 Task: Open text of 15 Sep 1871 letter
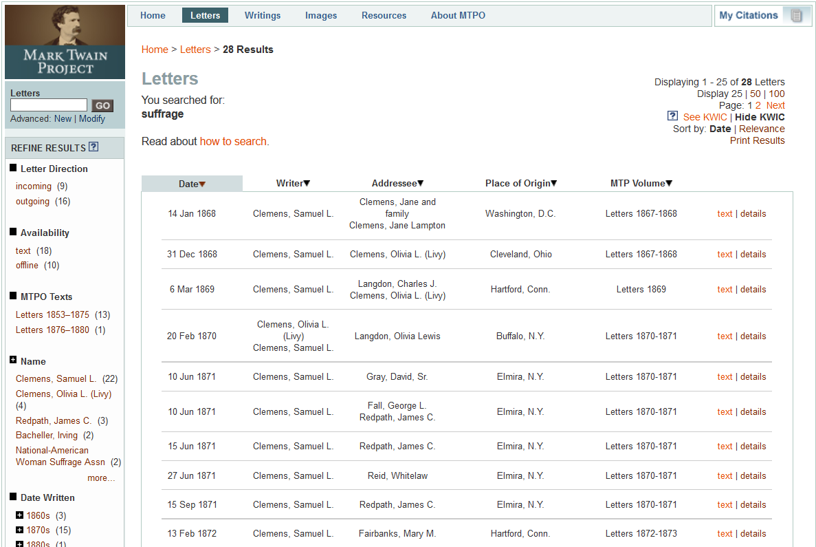tap(725, 505)
